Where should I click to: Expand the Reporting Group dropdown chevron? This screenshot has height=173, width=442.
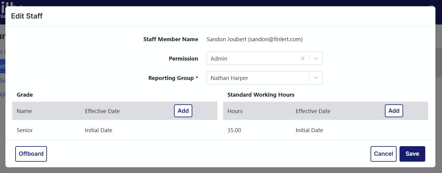[316, 78]
